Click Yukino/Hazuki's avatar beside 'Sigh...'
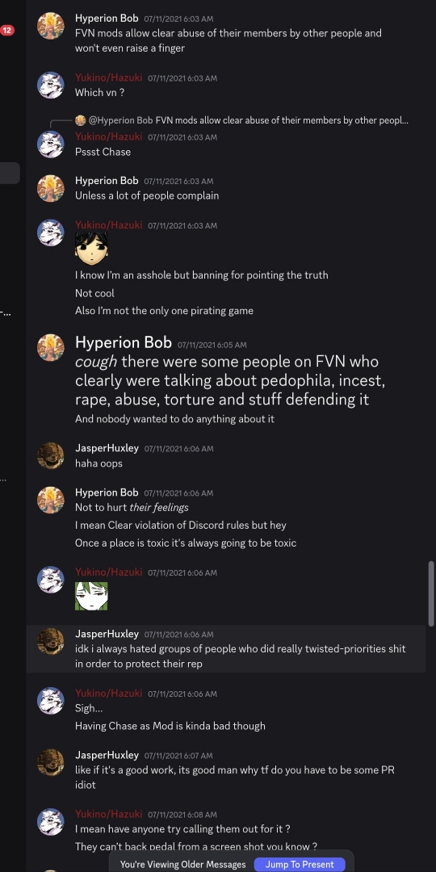This screenshot has width=436, height=872. tap(51, 701)
